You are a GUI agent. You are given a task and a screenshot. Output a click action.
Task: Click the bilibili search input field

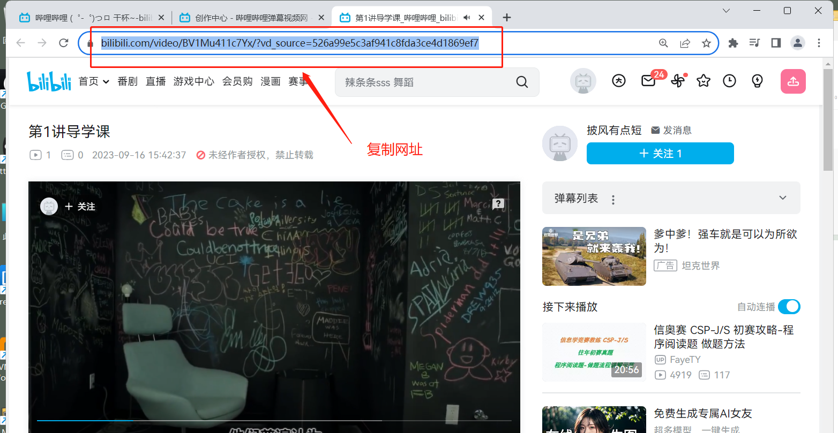pos(426,82)
